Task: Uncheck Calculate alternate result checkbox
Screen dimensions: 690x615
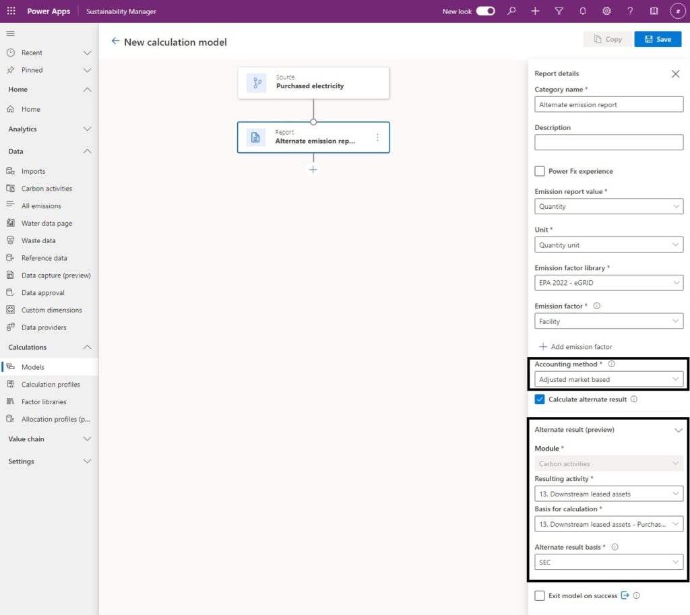Action: tap(540, 399)
